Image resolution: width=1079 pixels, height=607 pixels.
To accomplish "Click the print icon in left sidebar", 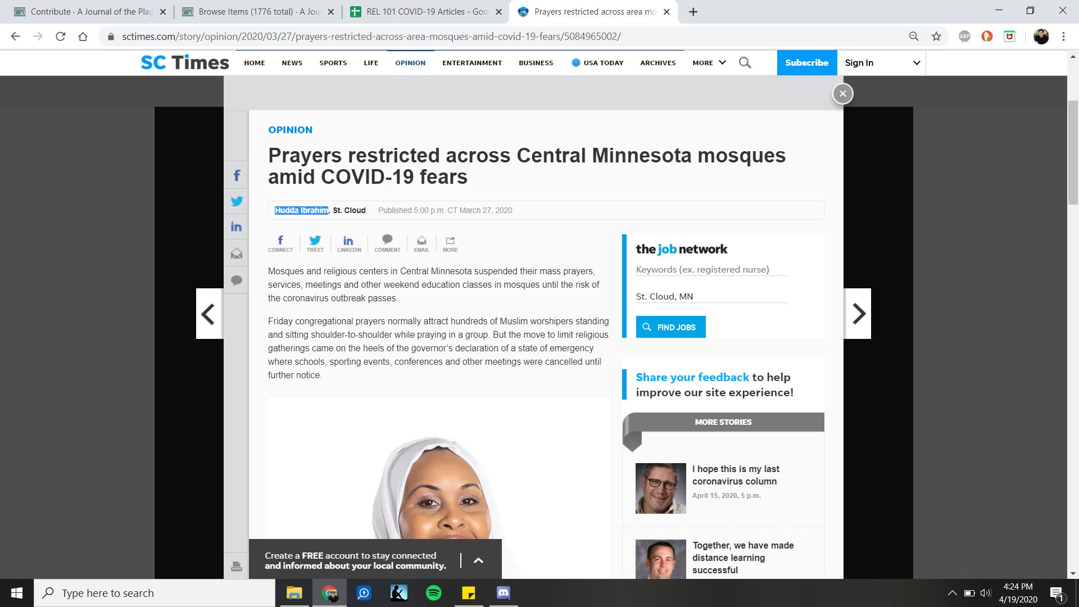I will (237, 566).
